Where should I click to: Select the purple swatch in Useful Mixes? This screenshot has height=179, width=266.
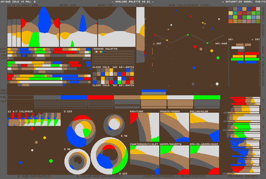point(240,17)
